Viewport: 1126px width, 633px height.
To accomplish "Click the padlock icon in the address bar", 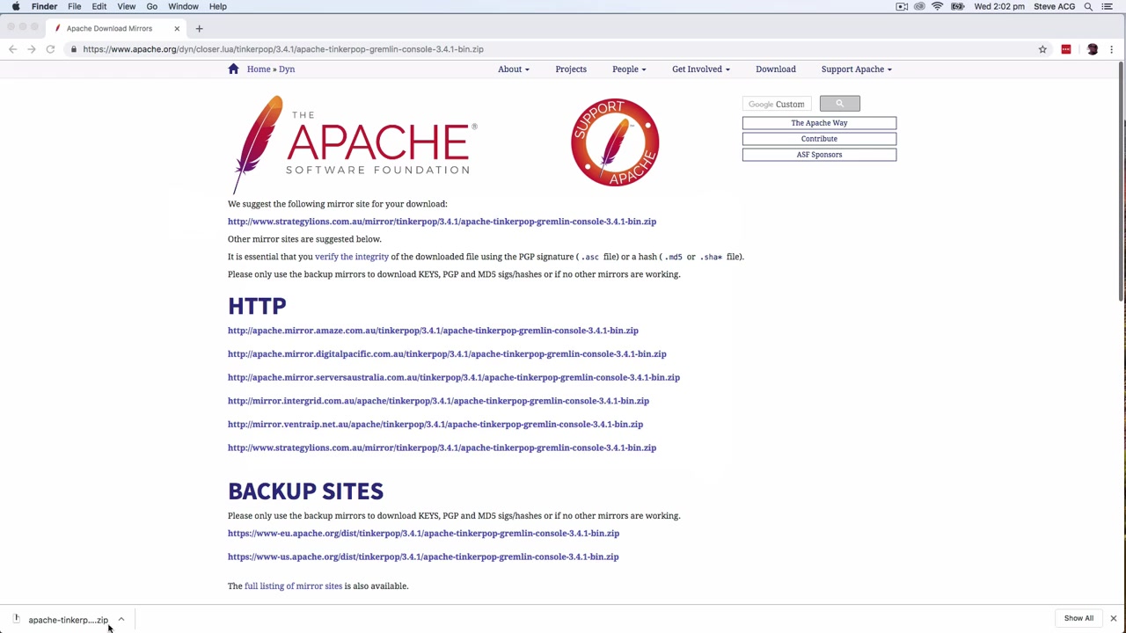I will click(x=74, y=49).
